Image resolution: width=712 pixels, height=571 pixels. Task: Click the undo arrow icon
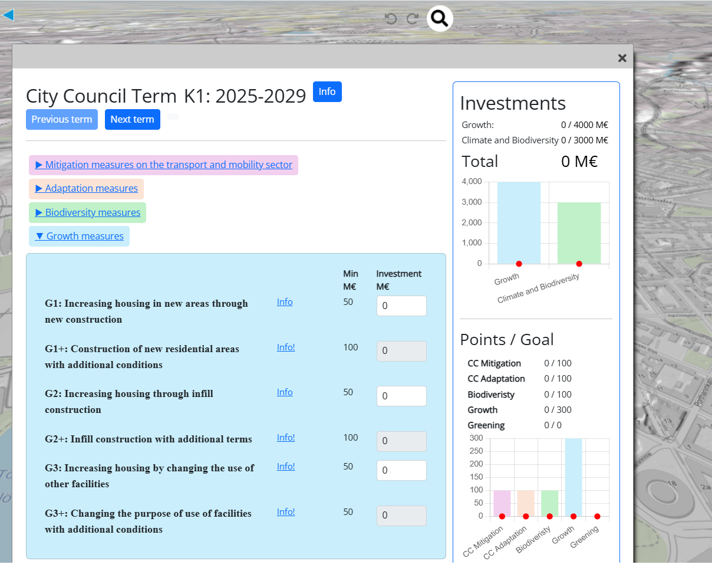pyautogui.click(x=390, y=19)
